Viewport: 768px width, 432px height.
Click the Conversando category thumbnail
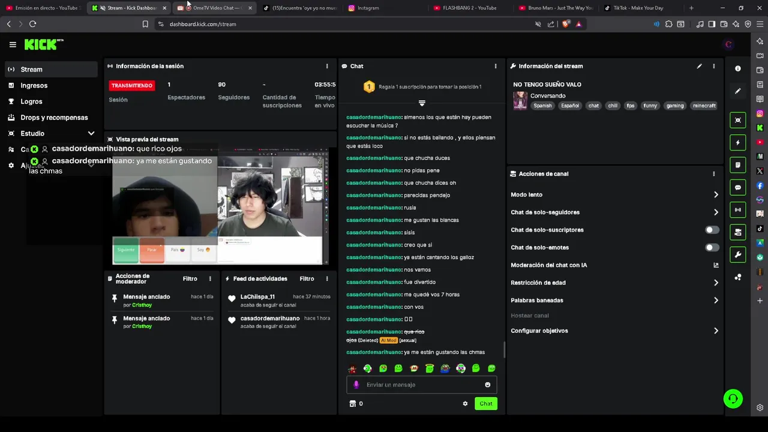(520, 100)
